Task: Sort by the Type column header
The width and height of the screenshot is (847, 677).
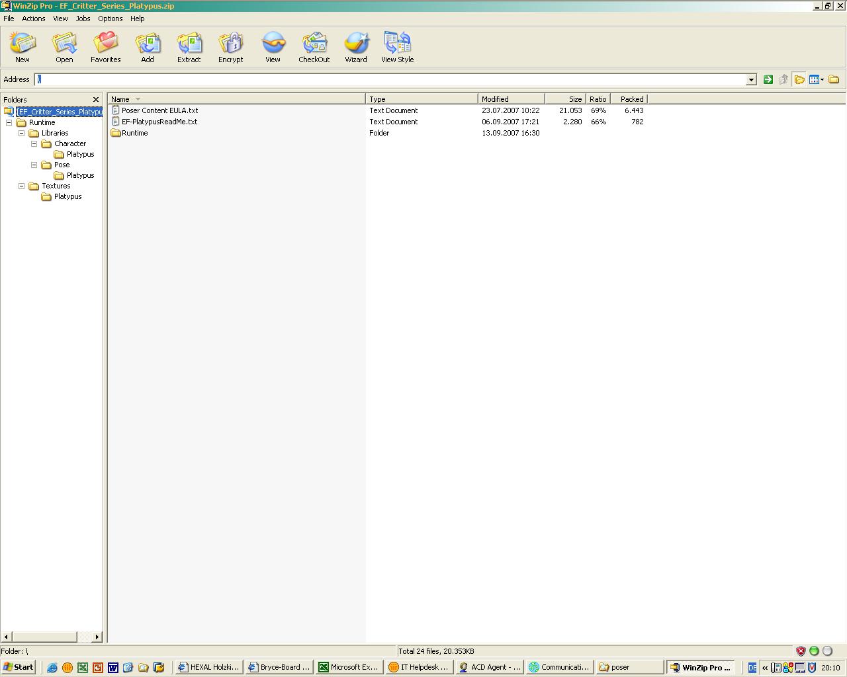Action: (x=422, y=99)
